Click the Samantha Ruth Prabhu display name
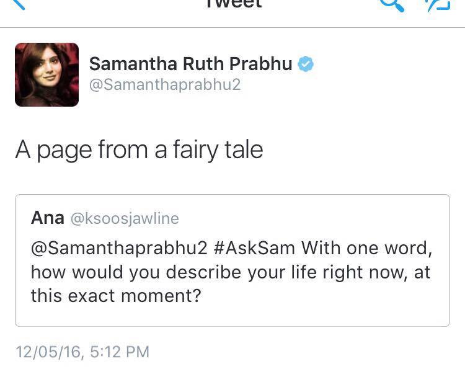This screenshot has height=377, width=465. (x=190, y=64)
